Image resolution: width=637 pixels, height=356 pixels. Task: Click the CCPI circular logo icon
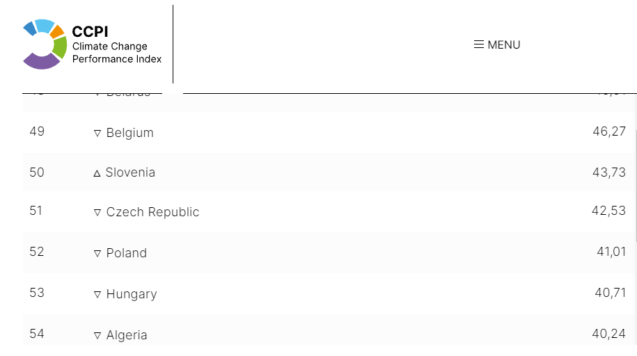coord(45,44)
